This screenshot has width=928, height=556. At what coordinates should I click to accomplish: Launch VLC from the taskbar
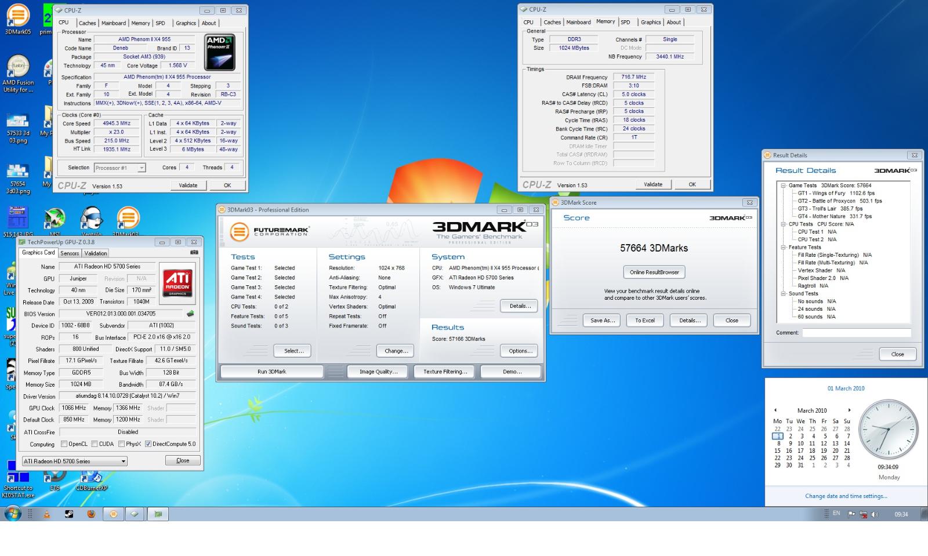47,514
